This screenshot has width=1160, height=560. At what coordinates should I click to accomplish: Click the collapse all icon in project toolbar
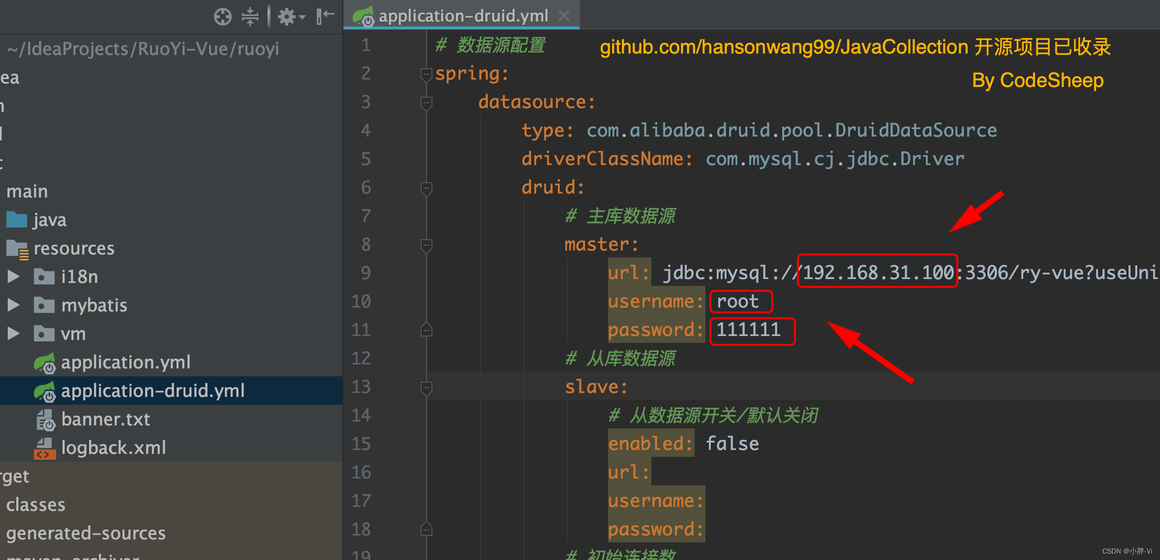click(x=250, y=16)
